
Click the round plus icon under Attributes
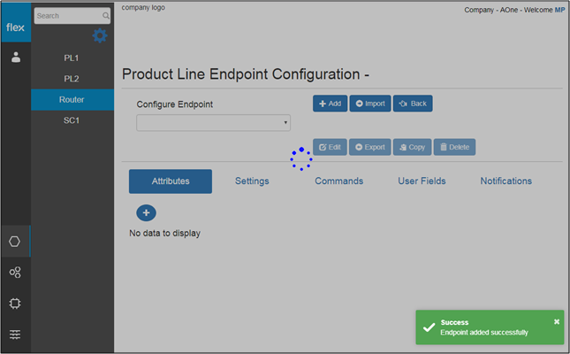[x=146, y=212]
